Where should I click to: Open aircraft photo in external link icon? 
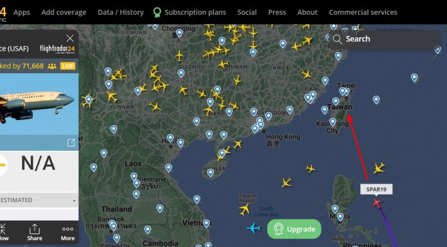coord(71,142)
